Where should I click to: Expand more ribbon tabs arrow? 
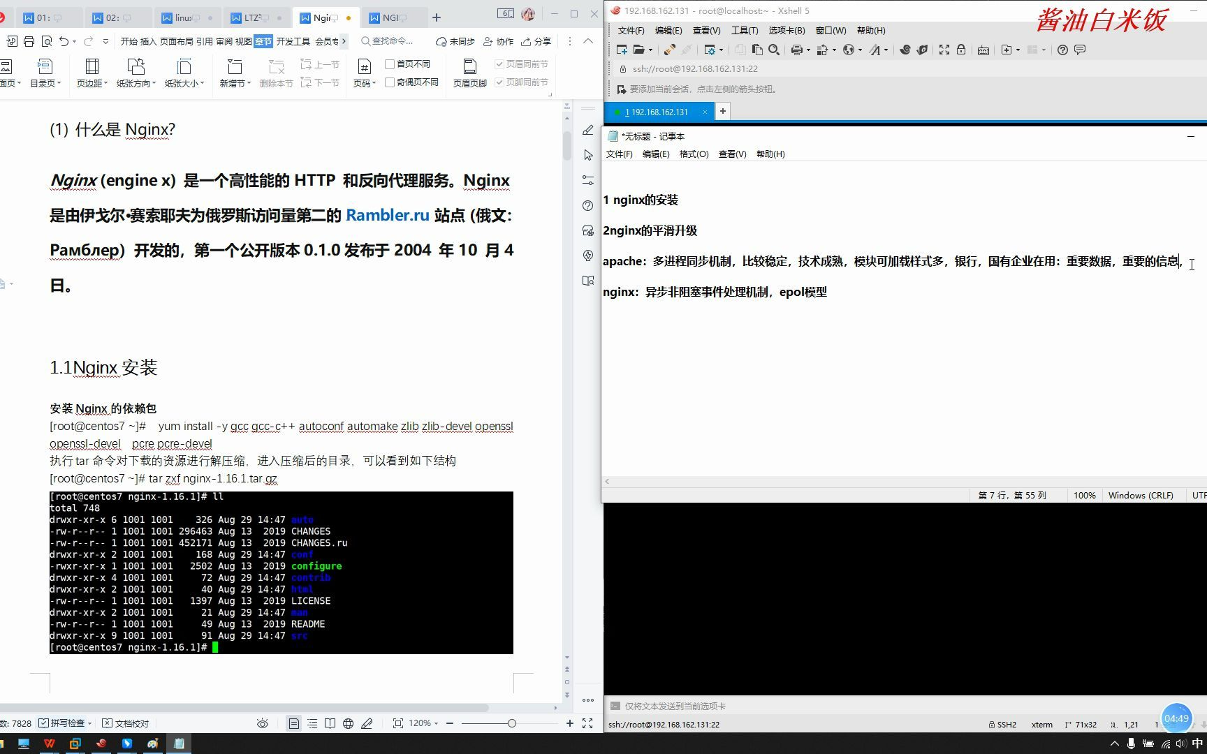click(344, 41)
